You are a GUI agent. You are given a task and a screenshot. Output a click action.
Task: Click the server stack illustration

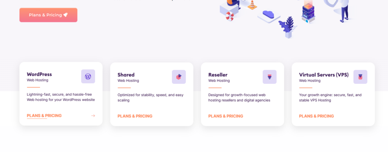[x=308, y=14]
